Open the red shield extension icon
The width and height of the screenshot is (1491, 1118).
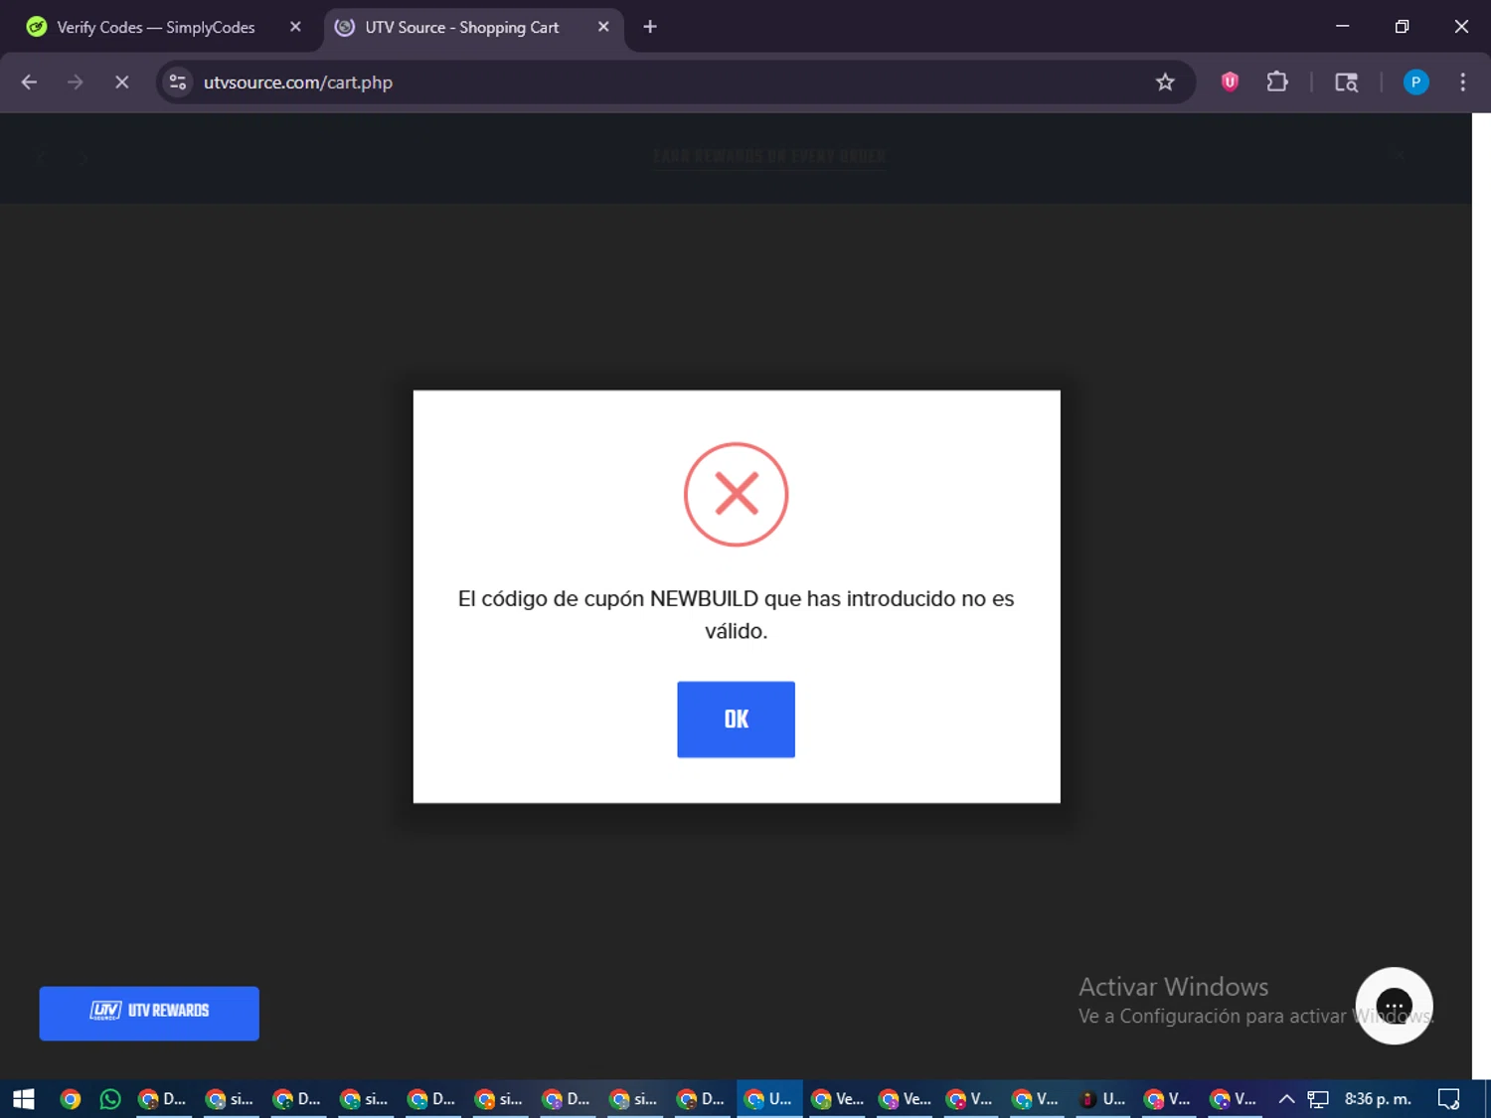pyautogui.click(x=1230, y=82)
